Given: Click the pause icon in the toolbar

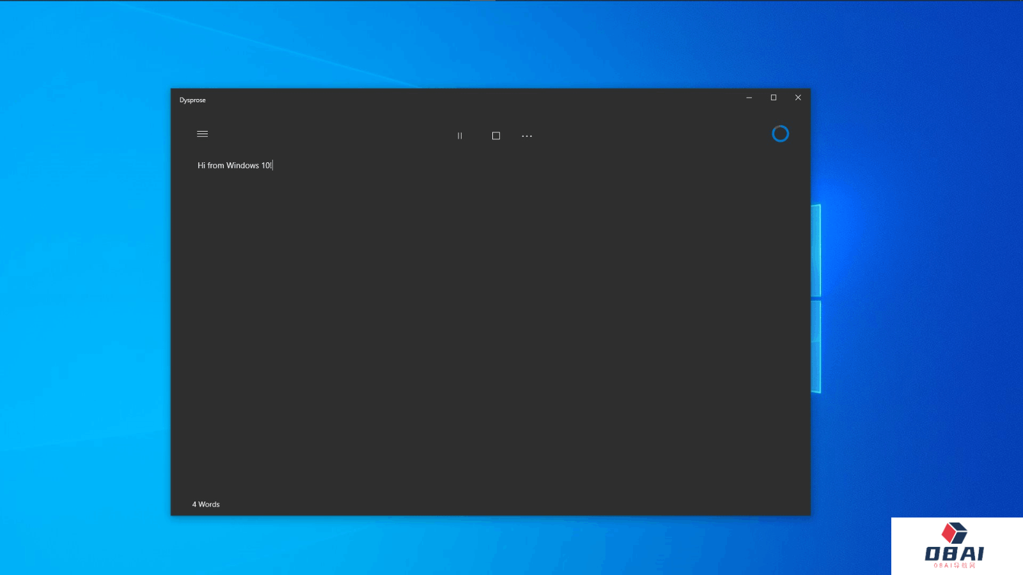Looking at the screenshot, I should point(460,136).
